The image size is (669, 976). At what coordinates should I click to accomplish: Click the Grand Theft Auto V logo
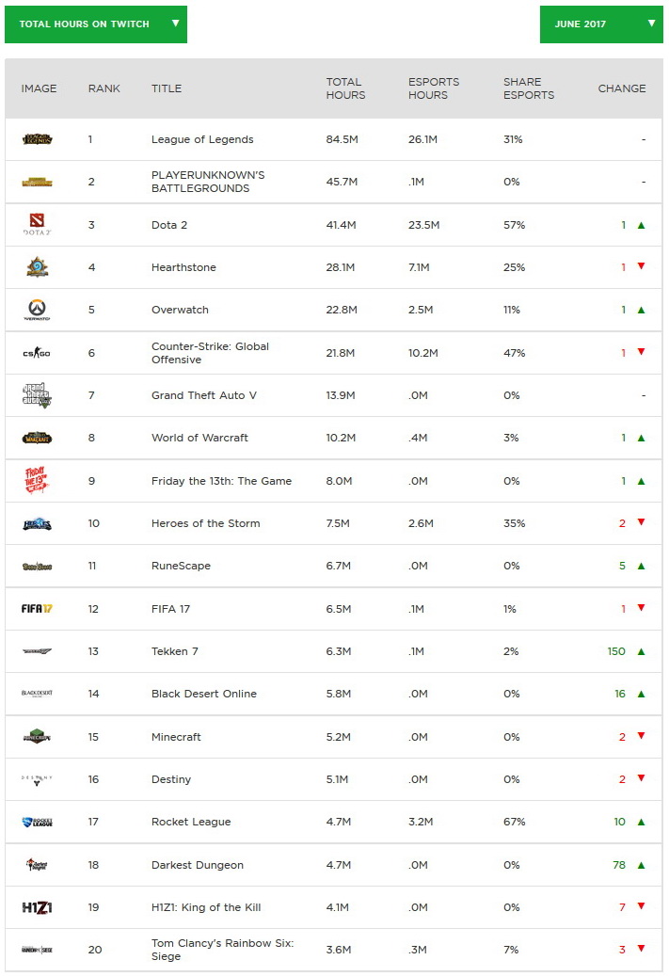[x=38, y=395]
